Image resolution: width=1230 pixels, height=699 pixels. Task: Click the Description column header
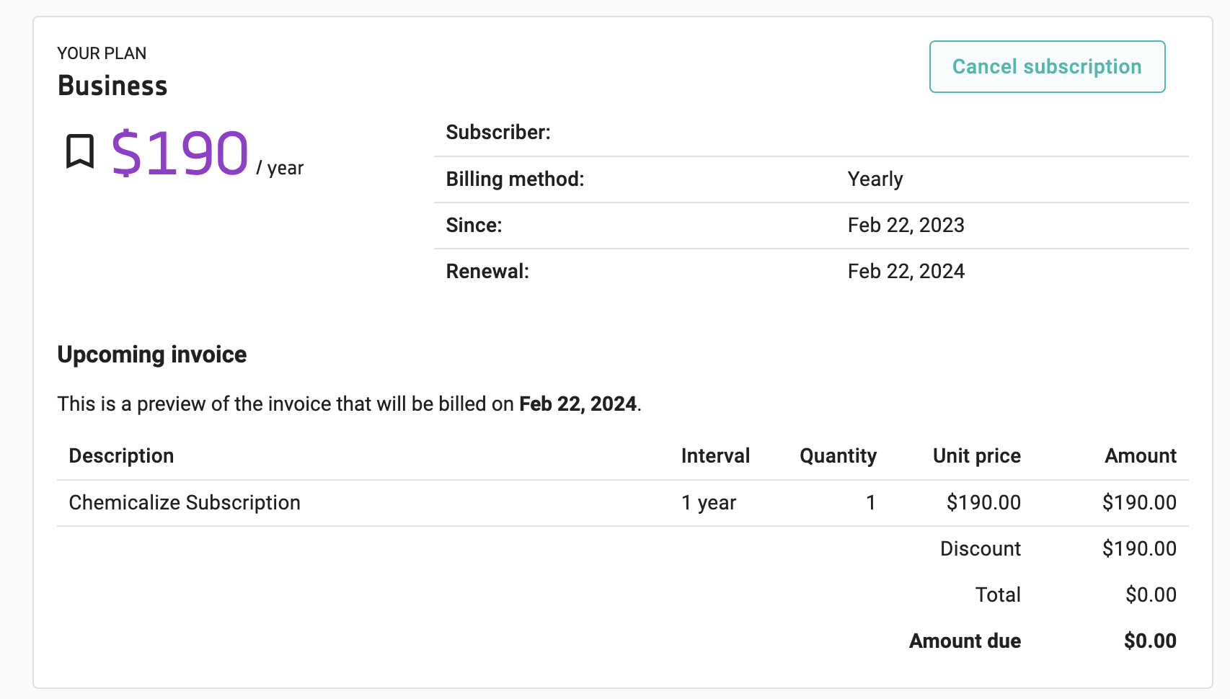[121, 455]
